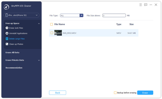Click the Type column header
The height and width of the screenshot is (99, 162).
119,24
